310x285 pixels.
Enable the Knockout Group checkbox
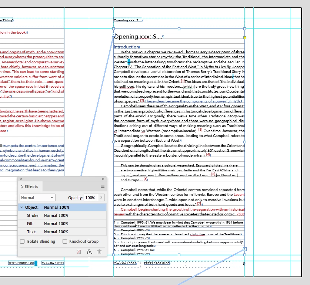65,241
